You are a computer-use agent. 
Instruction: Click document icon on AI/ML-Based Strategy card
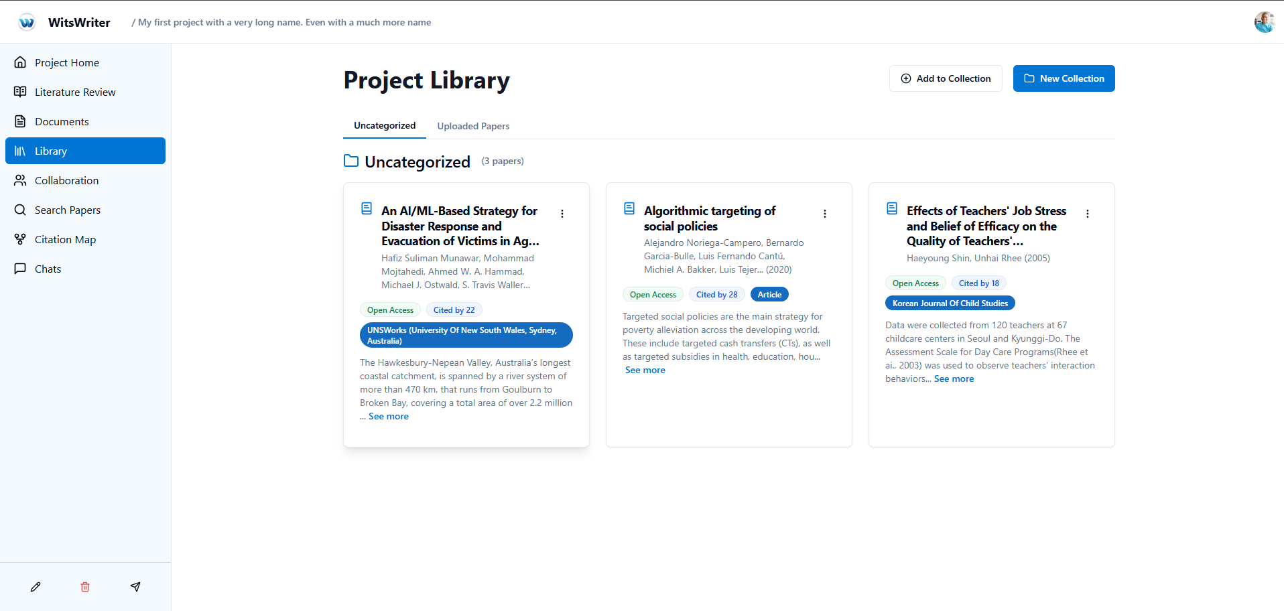click(367, 208)
